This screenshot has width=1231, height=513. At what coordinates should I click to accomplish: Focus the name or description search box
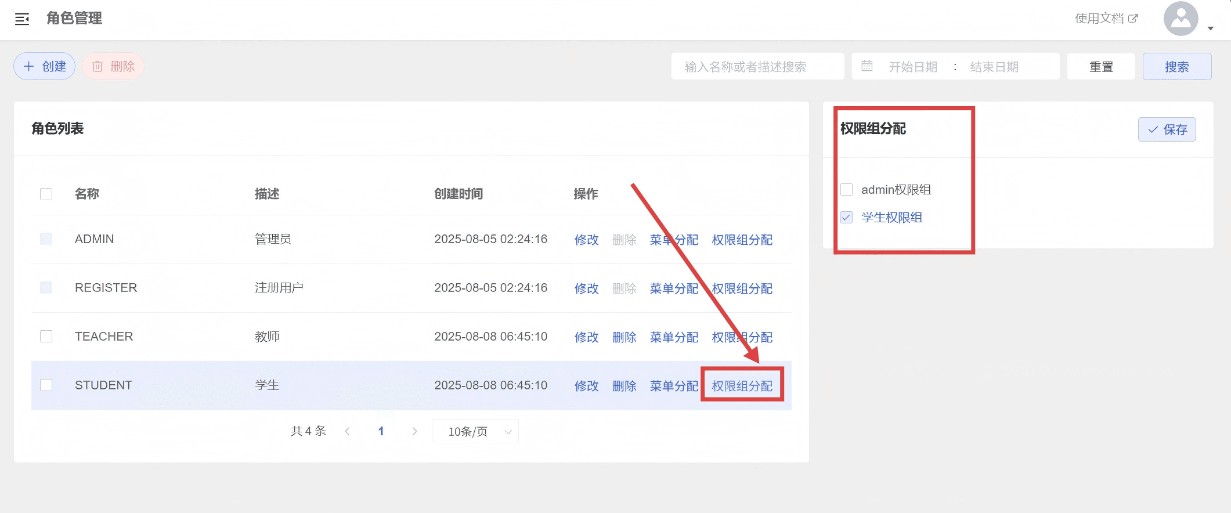tap(757, 67)
